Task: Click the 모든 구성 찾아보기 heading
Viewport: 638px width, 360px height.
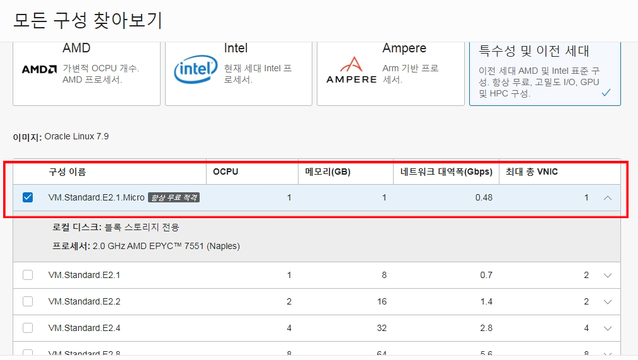Action: pos(88,20)
